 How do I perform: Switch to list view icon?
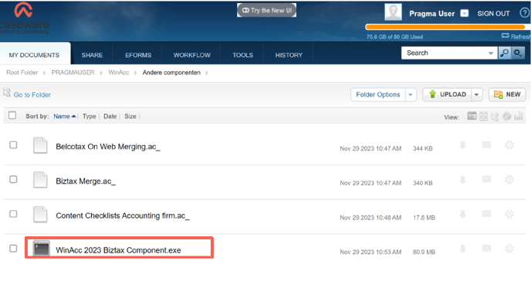coord(472,117)
